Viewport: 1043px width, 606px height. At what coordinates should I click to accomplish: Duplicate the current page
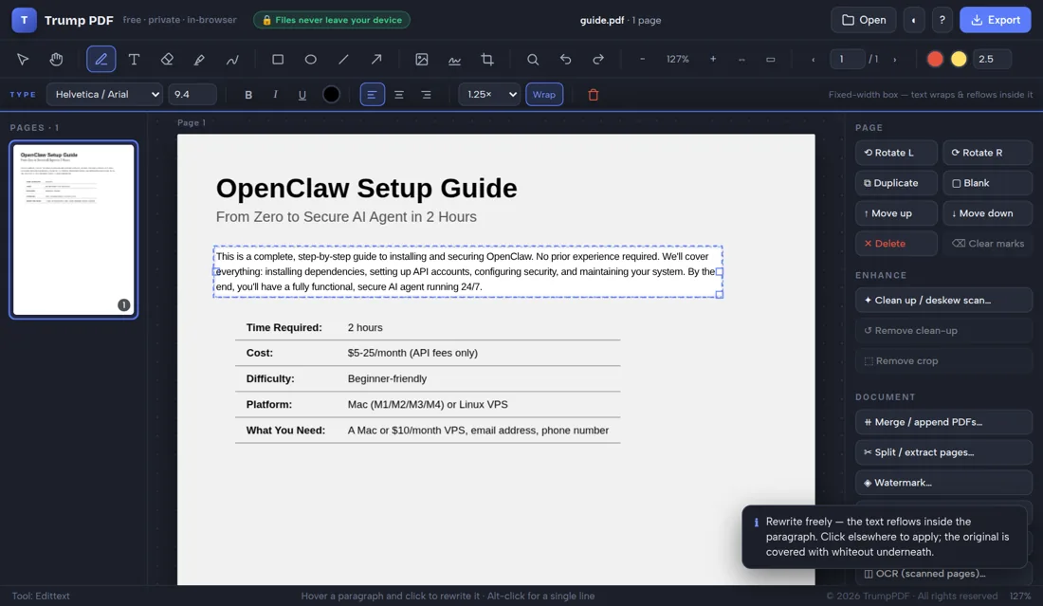[896, 183]
